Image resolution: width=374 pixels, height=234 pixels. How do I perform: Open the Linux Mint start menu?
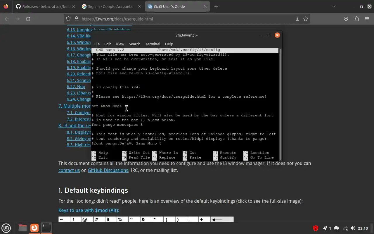6,228
